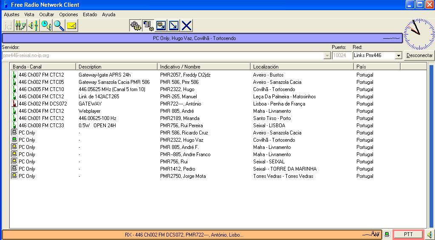Select '446.00625-100 Hz' description
435x240 pixels.
click(97, 118)
